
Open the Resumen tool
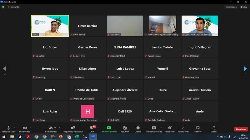[x=125, y=129]
